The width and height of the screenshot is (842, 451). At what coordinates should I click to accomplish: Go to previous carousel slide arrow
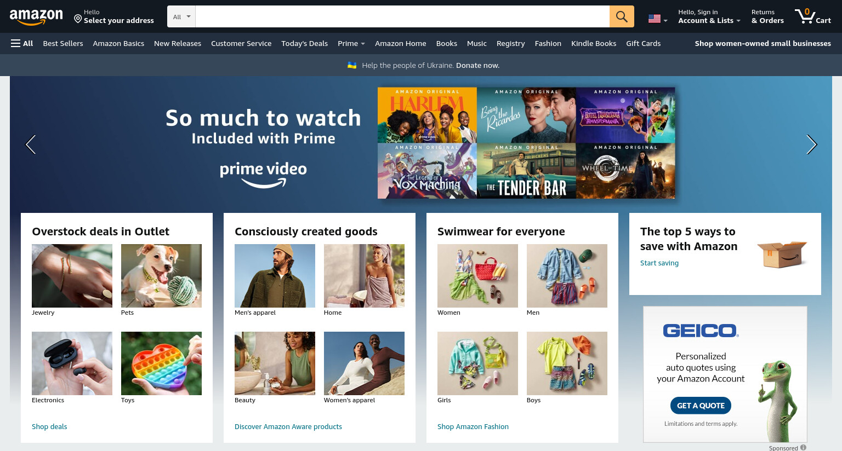[x=31, y=144]
